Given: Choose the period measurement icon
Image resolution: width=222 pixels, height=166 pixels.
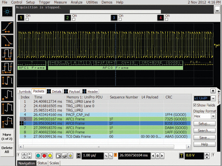Looking at the screenshot, I should pyautogui.click(x=7, y=54).
